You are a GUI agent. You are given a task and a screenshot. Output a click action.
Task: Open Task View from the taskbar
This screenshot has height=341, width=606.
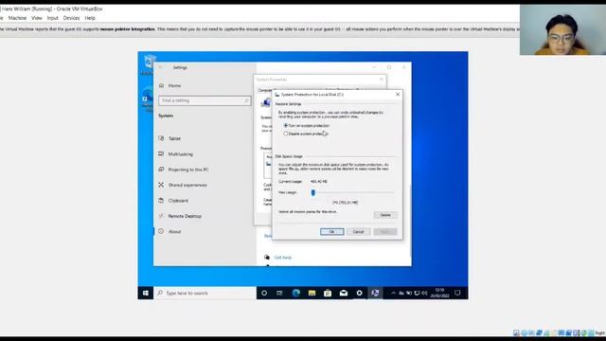click(x=280, y=293)
